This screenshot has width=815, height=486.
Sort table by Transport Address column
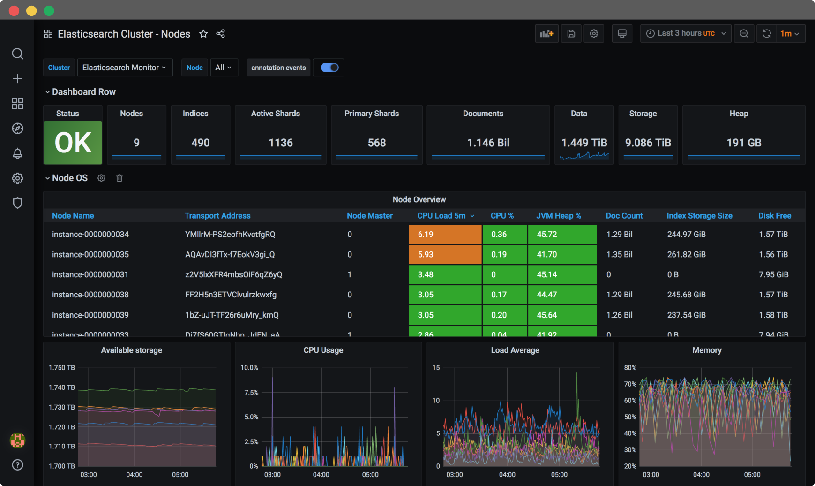click(x=217, y=216)
